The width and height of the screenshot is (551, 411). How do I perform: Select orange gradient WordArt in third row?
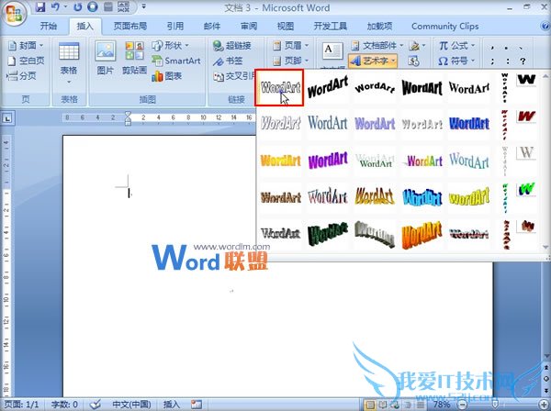280,161
